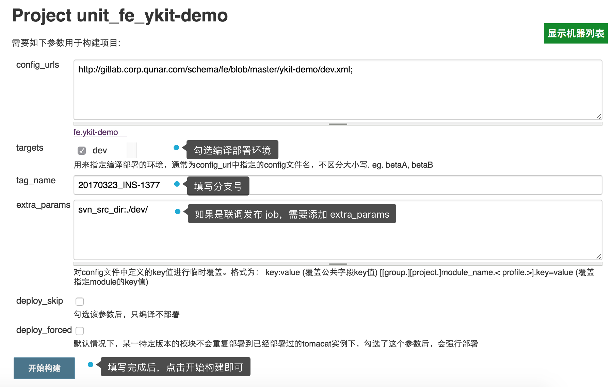Click the extra_params tooltip about 联调发布 job
Image resolution: width=612 pixels, height=387 pixels.
pos(291,214)
